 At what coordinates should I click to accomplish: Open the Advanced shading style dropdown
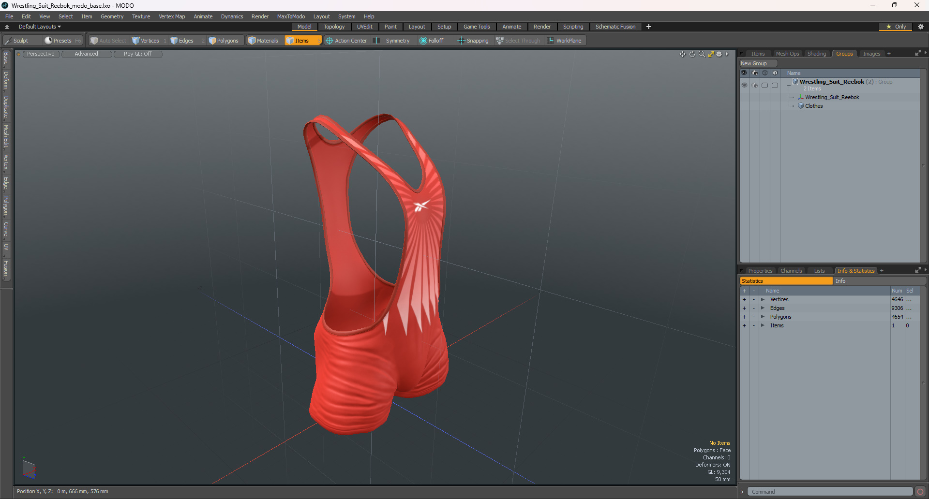(87, 54)
